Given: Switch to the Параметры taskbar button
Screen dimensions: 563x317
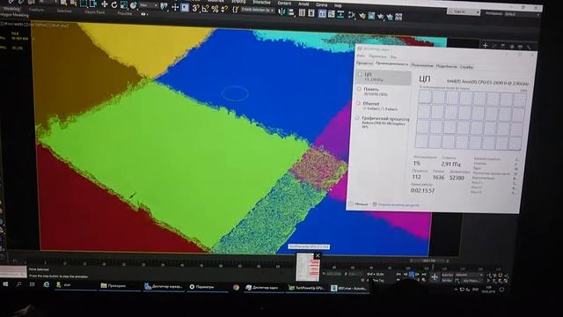Looking at the screenshot, I should tap(208, 287).
